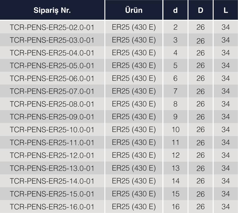The width and height of the screenshot is (238, 213).
Task: Click the d value 15 cell
Action: pos(175,194)
